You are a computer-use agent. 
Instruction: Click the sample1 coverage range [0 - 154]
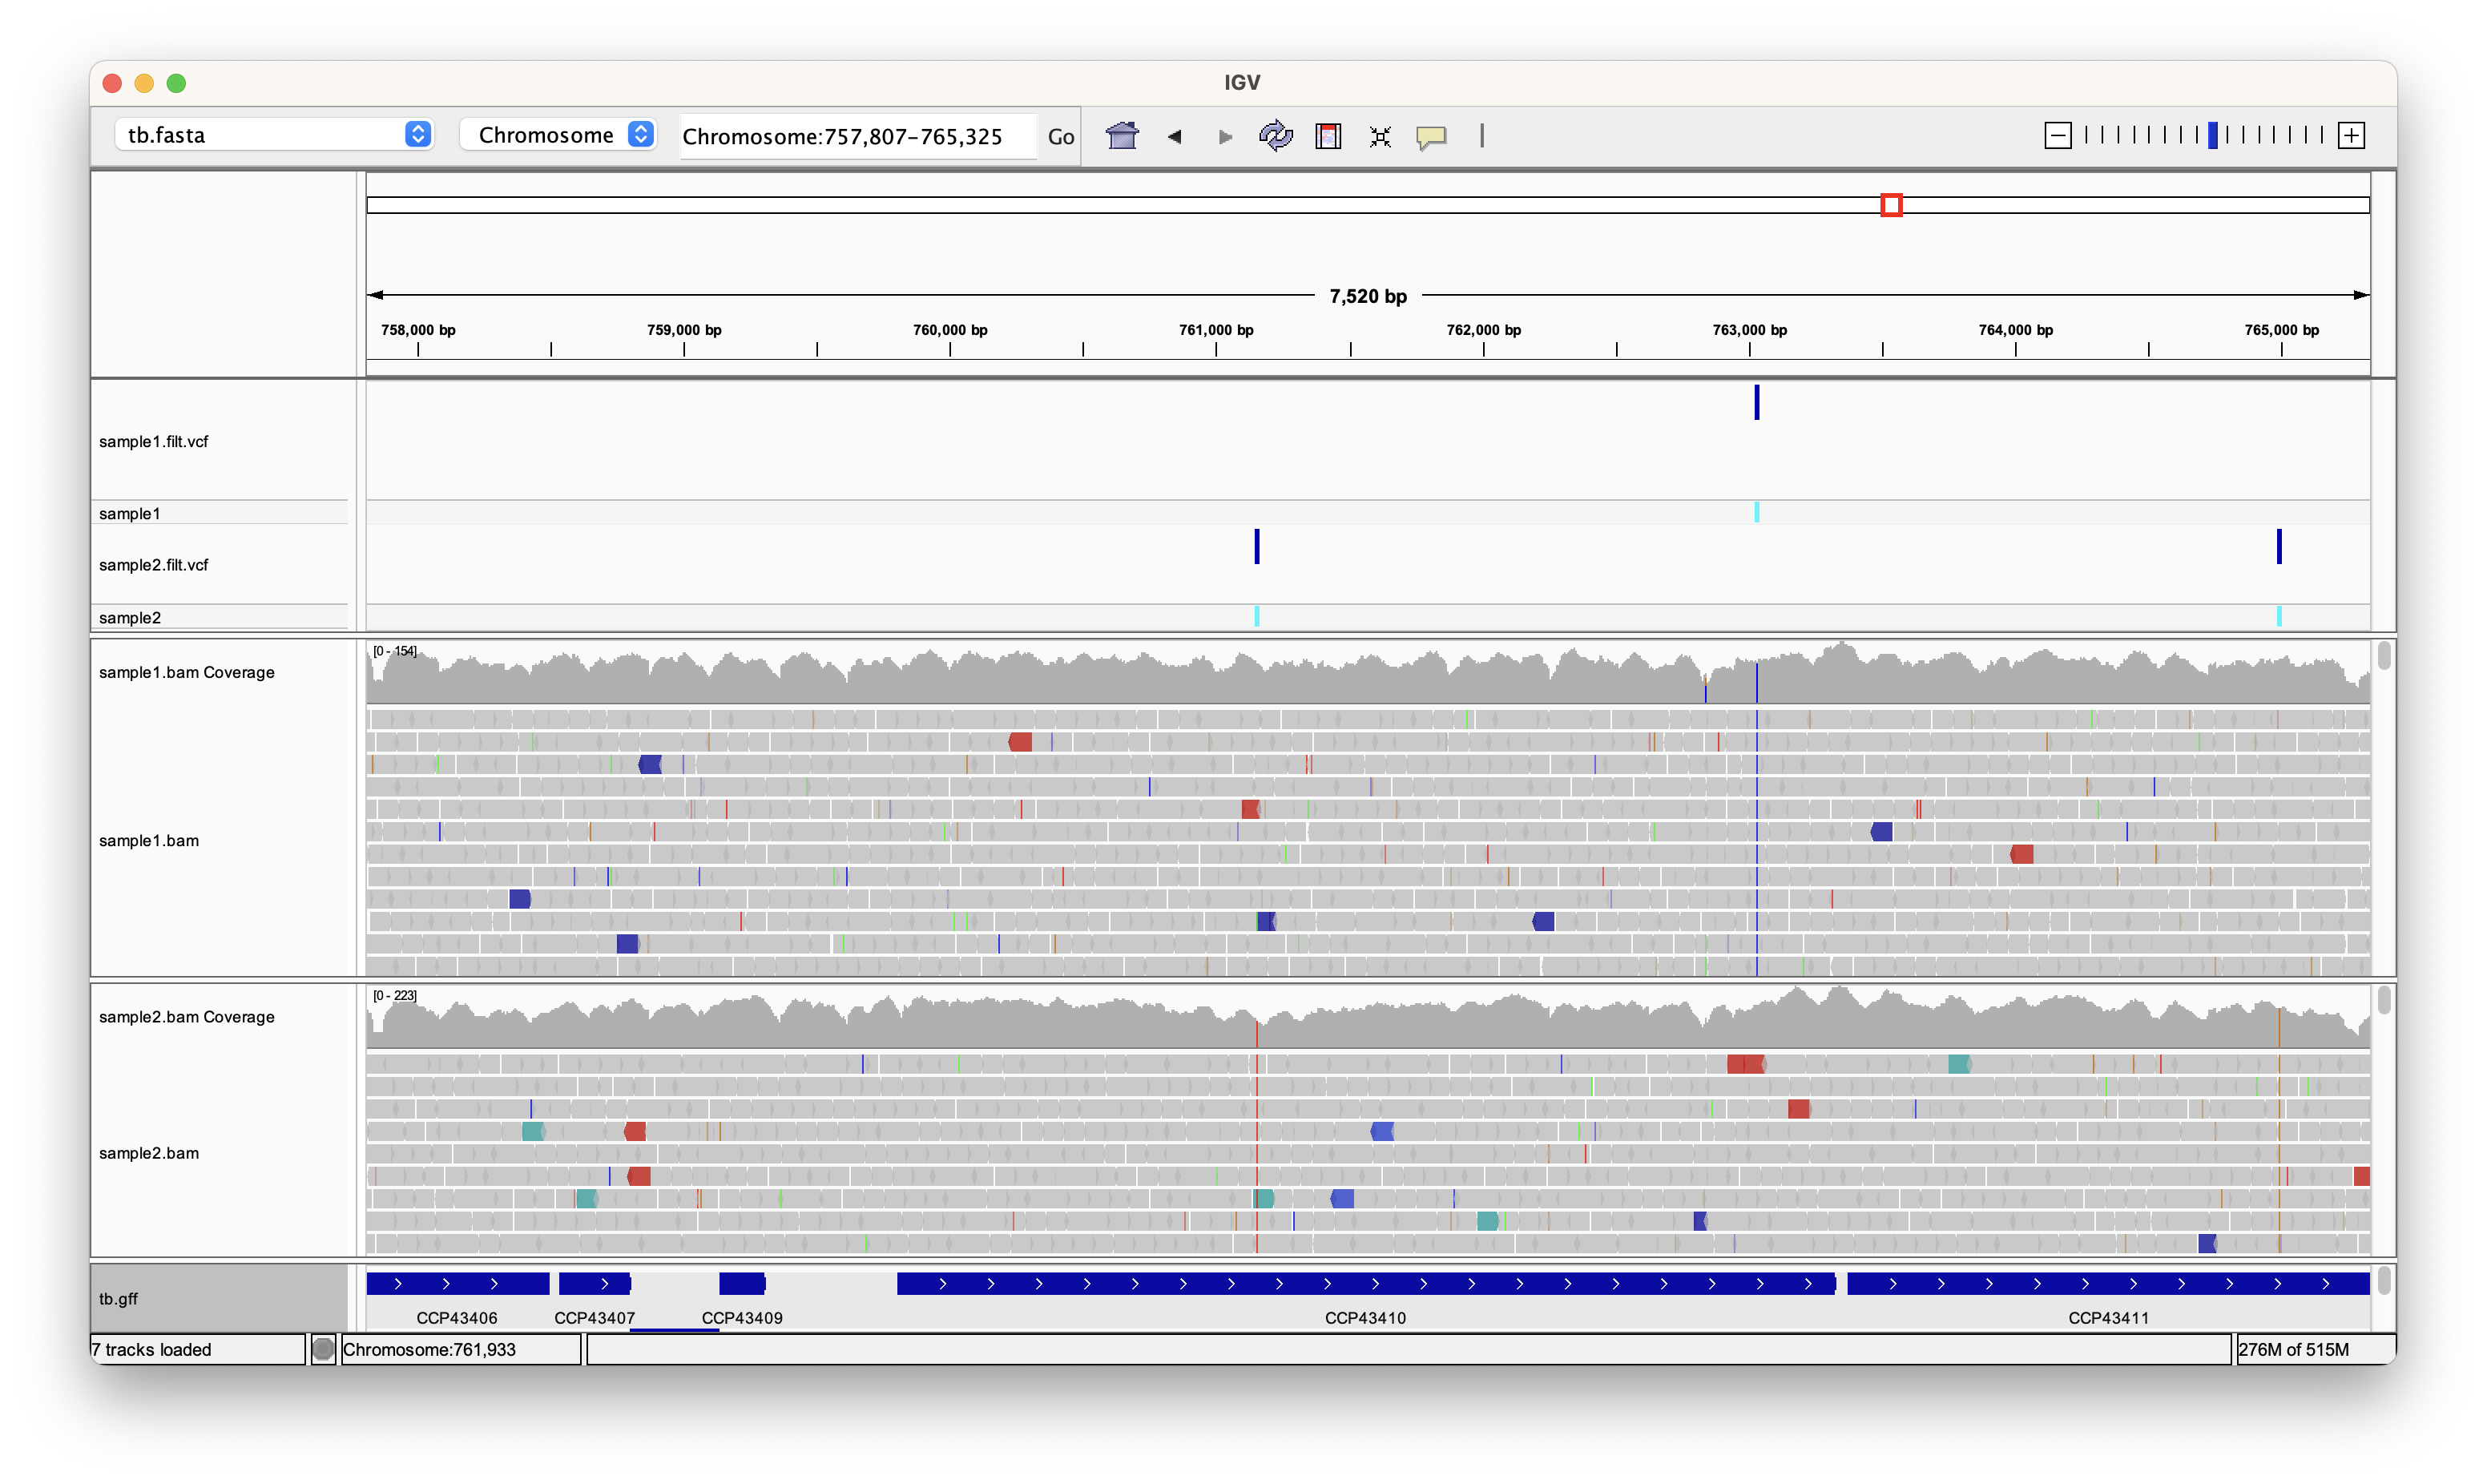(x=395, y=651)
